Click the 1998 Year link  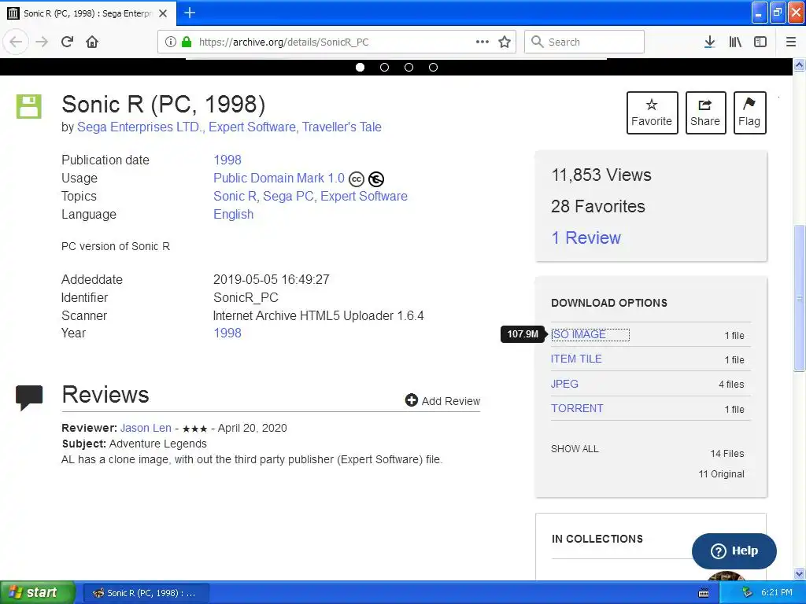(227, 333)
